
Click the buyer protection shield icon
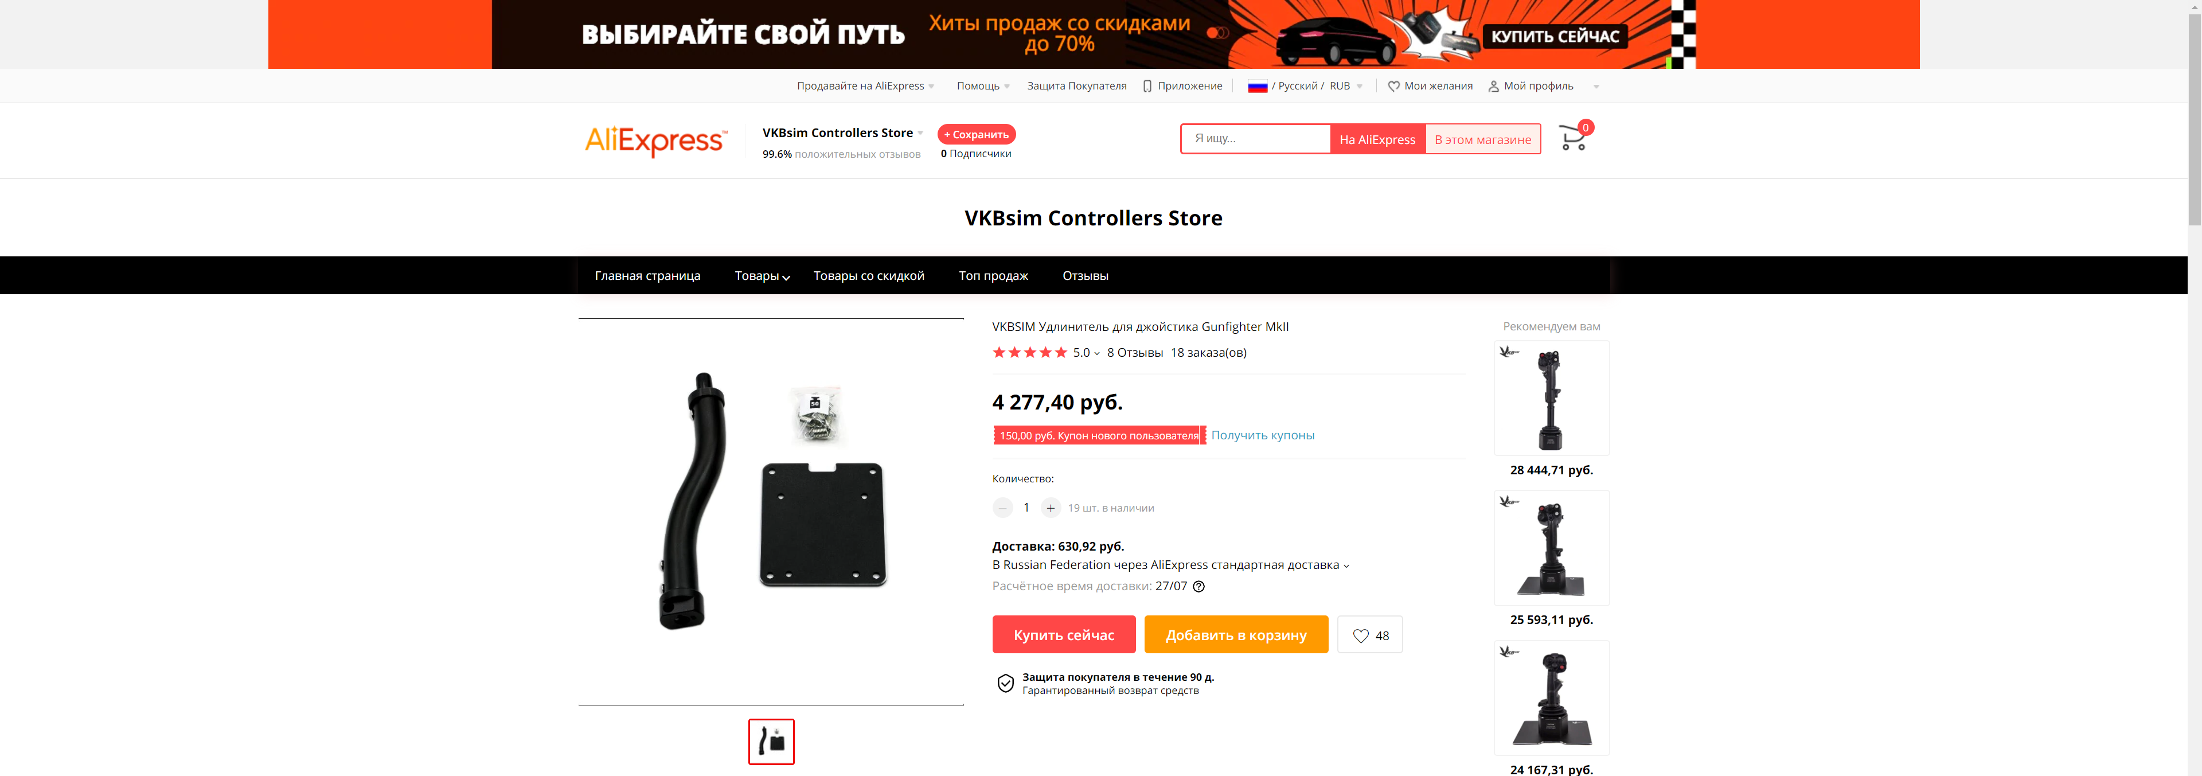click(x=1005, y=683)
